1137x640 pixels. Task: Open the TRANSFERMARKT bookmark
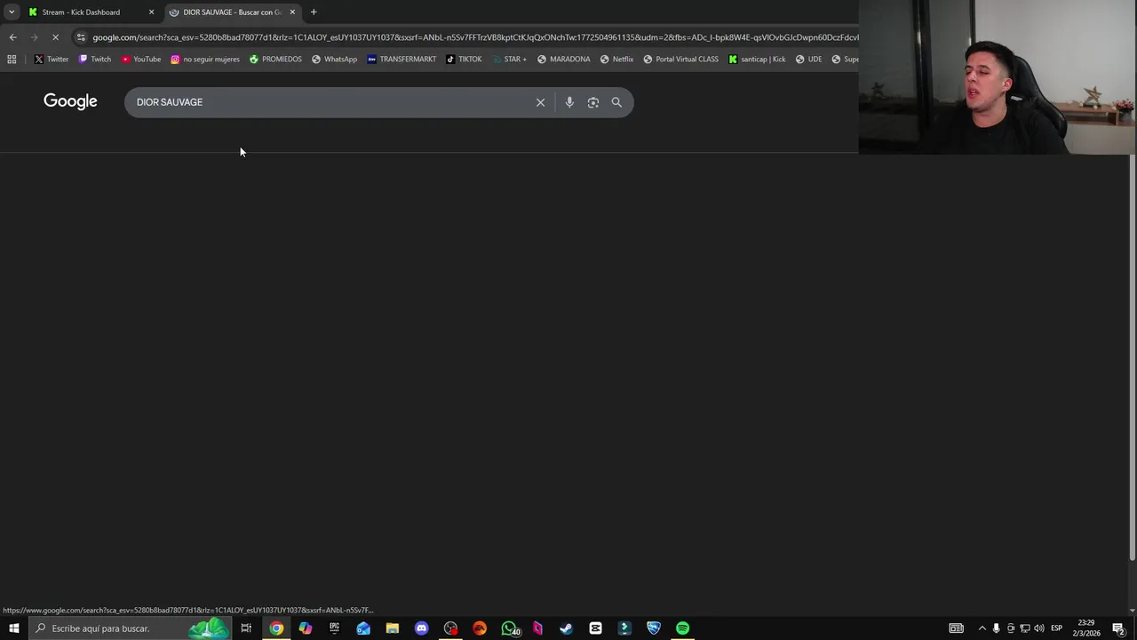pos(402,60)
